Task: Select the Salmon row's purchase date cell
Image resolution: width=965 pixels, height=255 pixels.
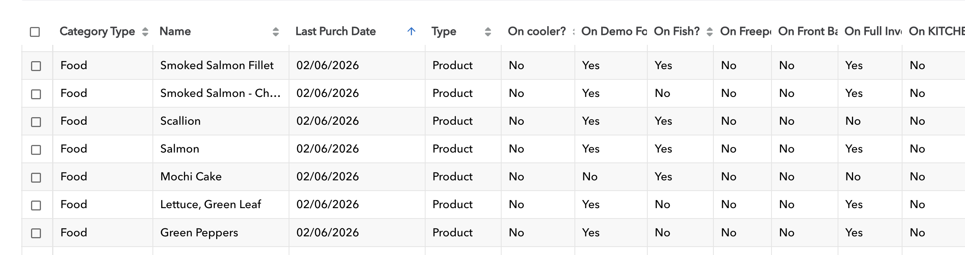Action: coord(328,149)
